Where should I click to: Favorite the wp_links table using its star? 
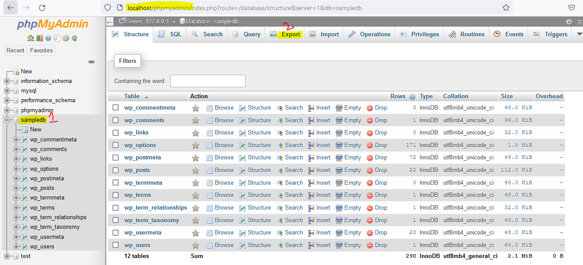point(196,133)
